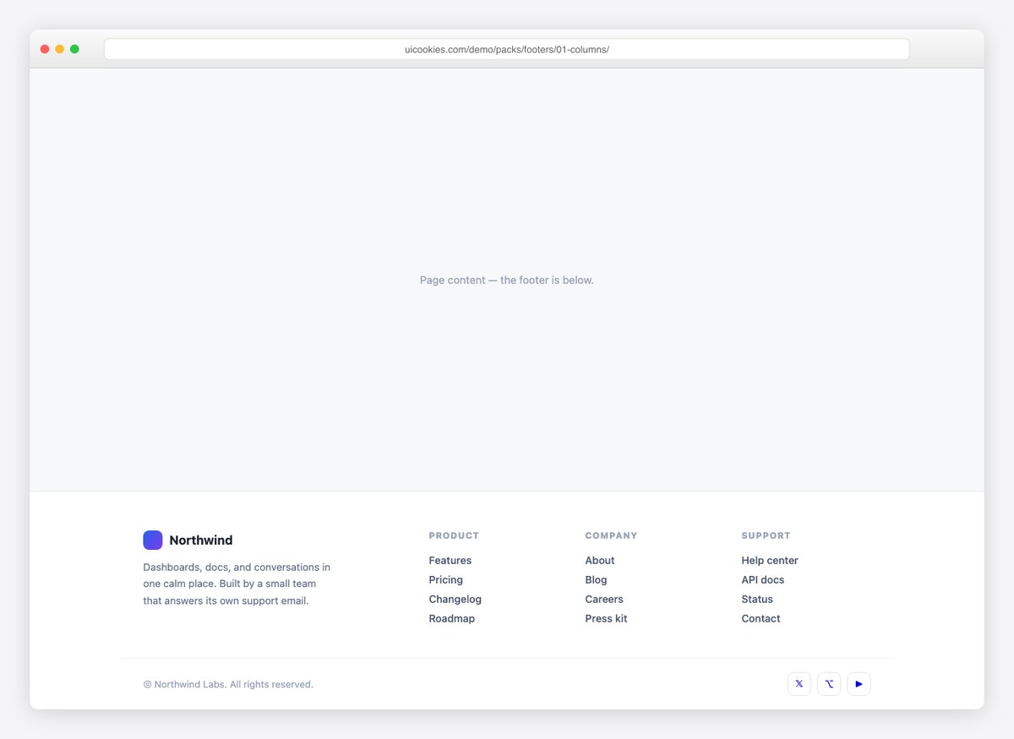This screenshot has width=1014, height=739.
Task: Click the Northwind purple logo square
Action: point(153,540)
